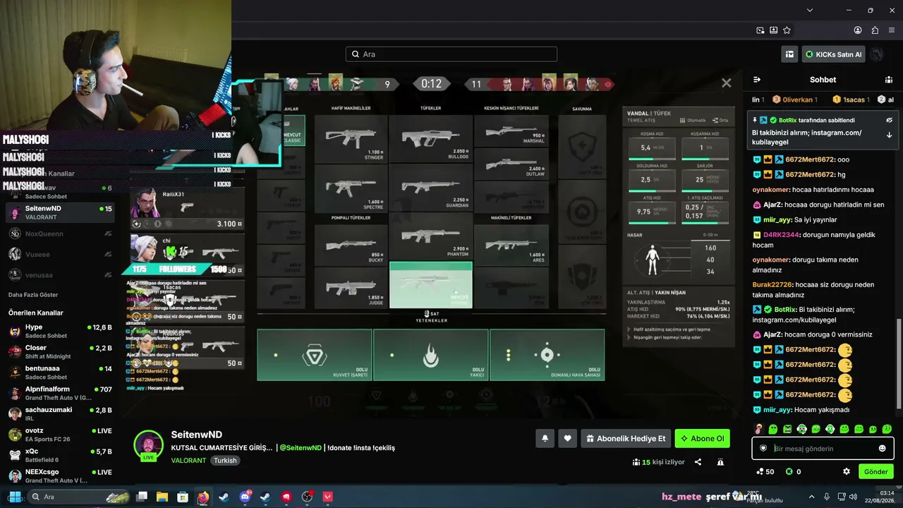Open xQc recommended channel
903x508 pixels.
[x=59, y=455]
